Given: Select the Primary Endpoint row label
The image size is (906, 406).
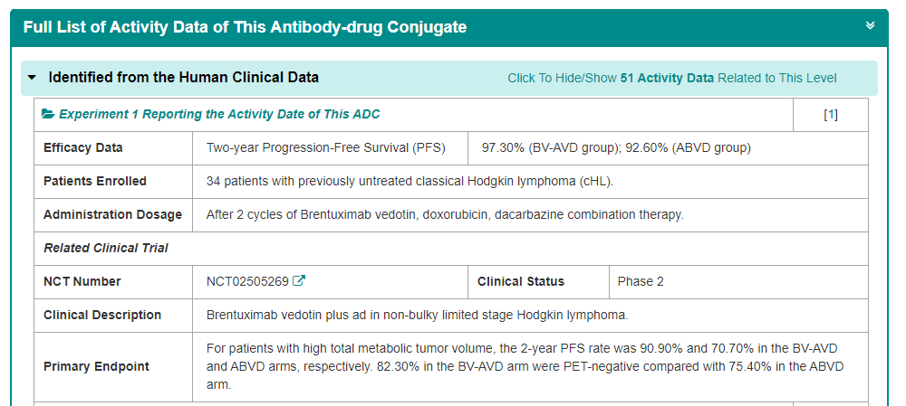Looking at the screenshot, I should [x=97, y=366].
